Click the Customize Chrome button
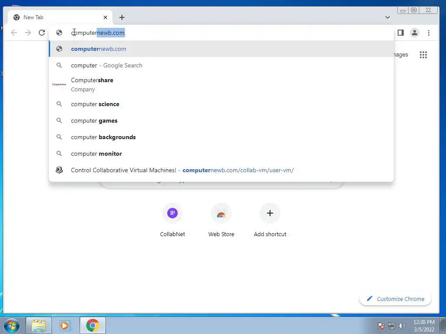The height and width of the screenshot is (334, 446). [395, 299]
